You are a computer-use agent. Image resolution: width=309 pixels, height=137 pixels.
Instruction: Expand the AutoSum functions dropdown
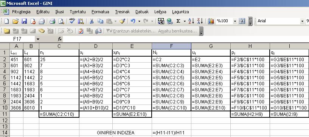click(x=185, y=21)
